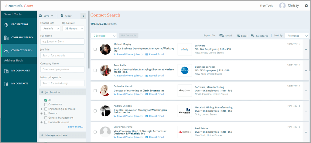
Task: Select Michael Murphy's contact checkbox
Action: (95, 49)
